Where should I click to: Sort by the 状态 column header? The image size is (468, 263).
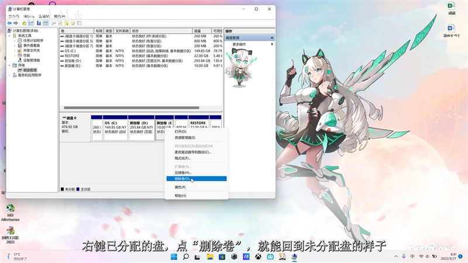tap(161, 31)
